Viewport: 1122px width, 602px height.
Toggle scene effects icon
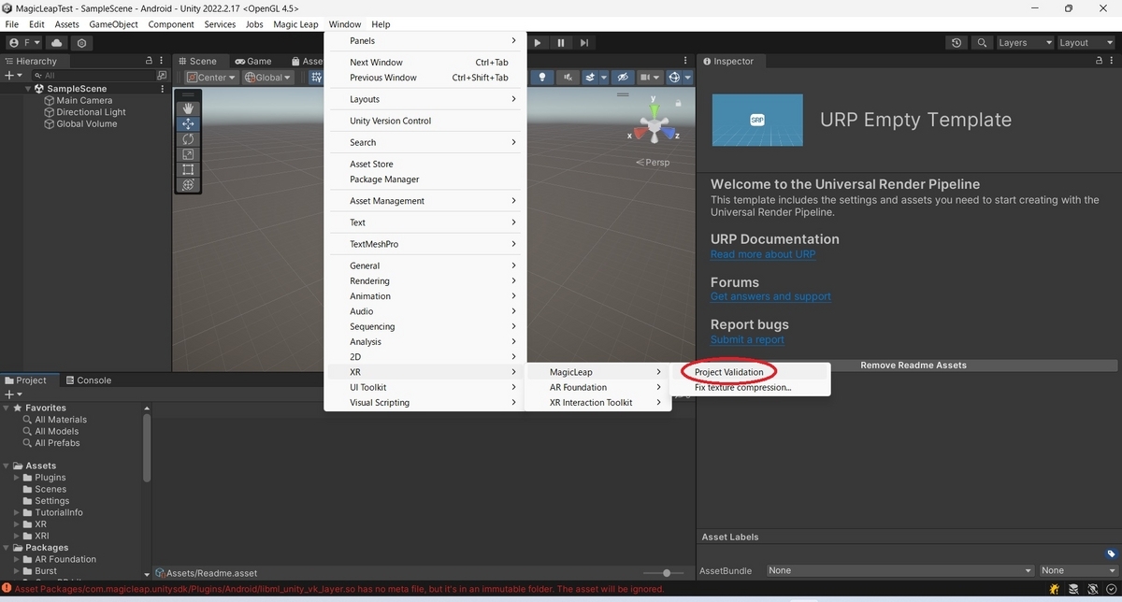click(590, 78)
